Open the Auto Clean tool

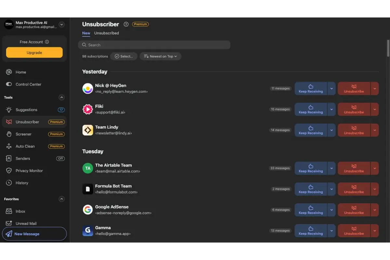34,146
